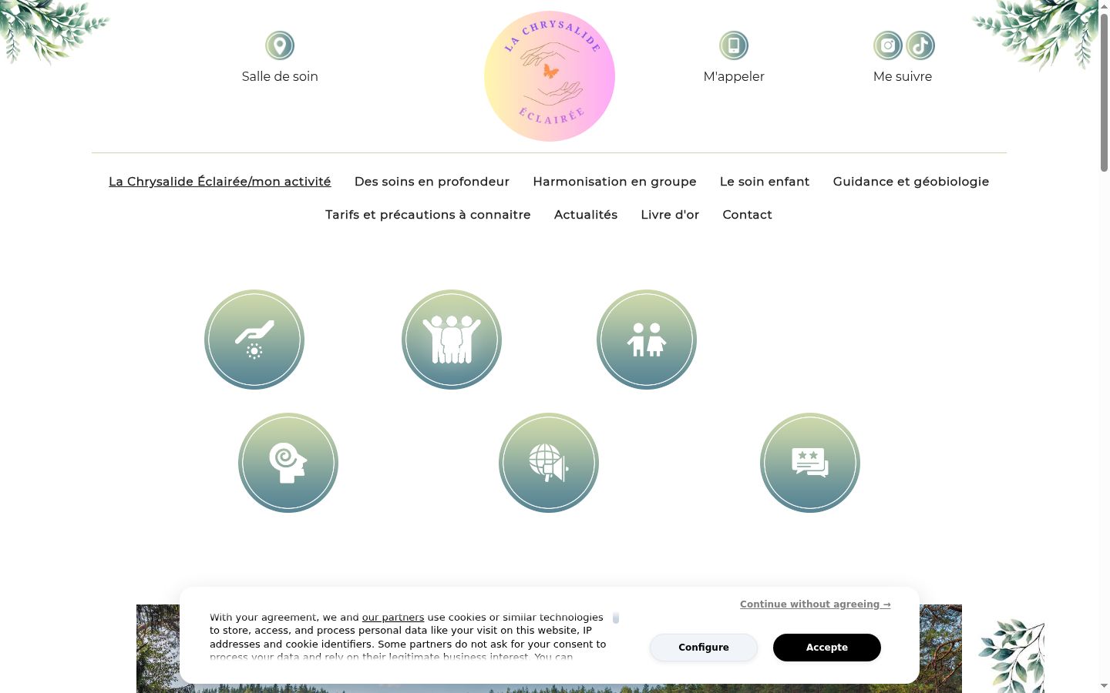This screenshot has width=1110, height=693.
Task: Go to Harmonisation en groupe page
Action: pyautogui.click(x=614, y=182)
